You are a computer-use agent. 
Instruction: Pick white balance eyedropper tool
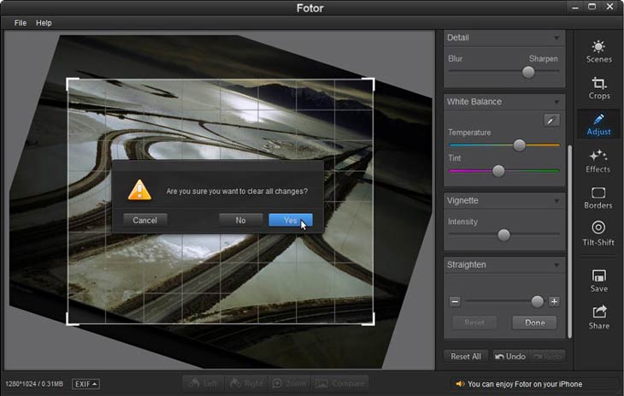point(551,120)
